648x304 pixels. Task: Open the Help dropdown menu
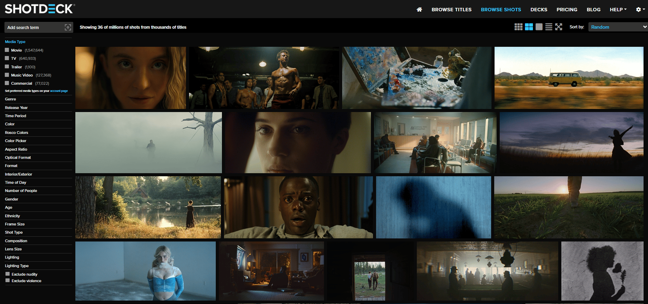618,10
